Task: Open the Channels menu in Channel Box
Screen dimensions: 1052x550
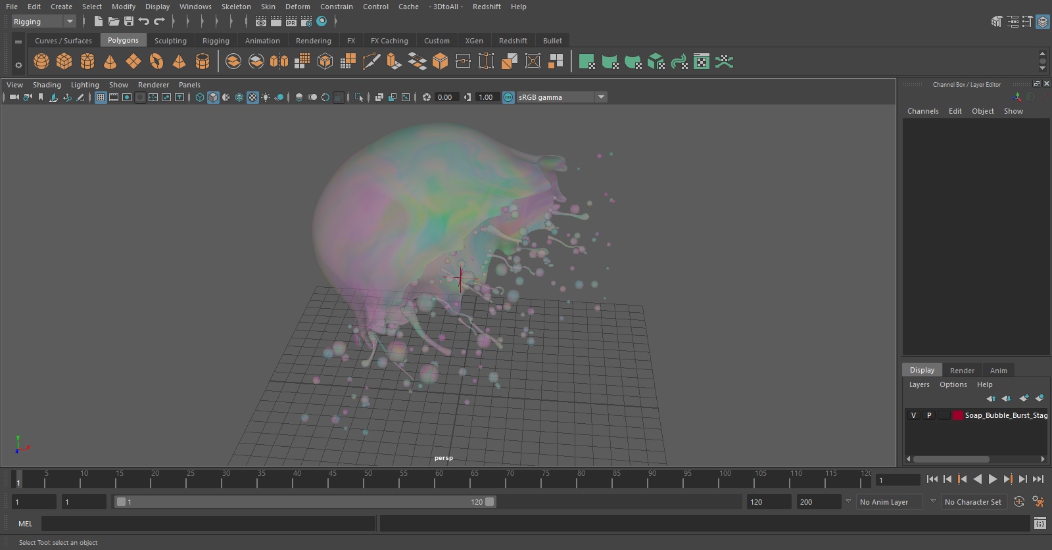Action: (x=923, y=111)
